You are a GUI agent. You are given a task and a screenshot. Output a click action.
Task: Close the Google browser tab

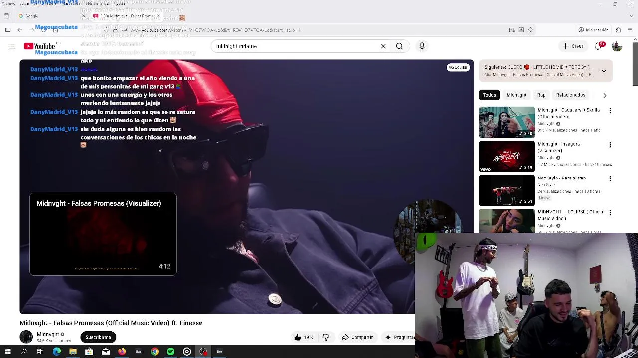tap(83, 16)
